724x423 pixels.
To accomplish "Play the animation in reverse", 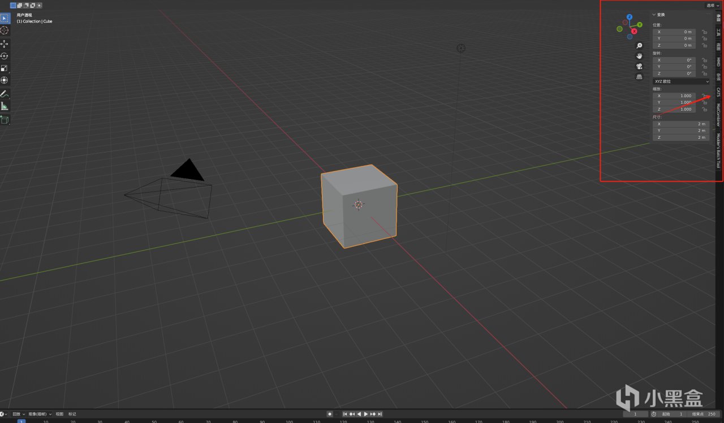I will 359,414.
